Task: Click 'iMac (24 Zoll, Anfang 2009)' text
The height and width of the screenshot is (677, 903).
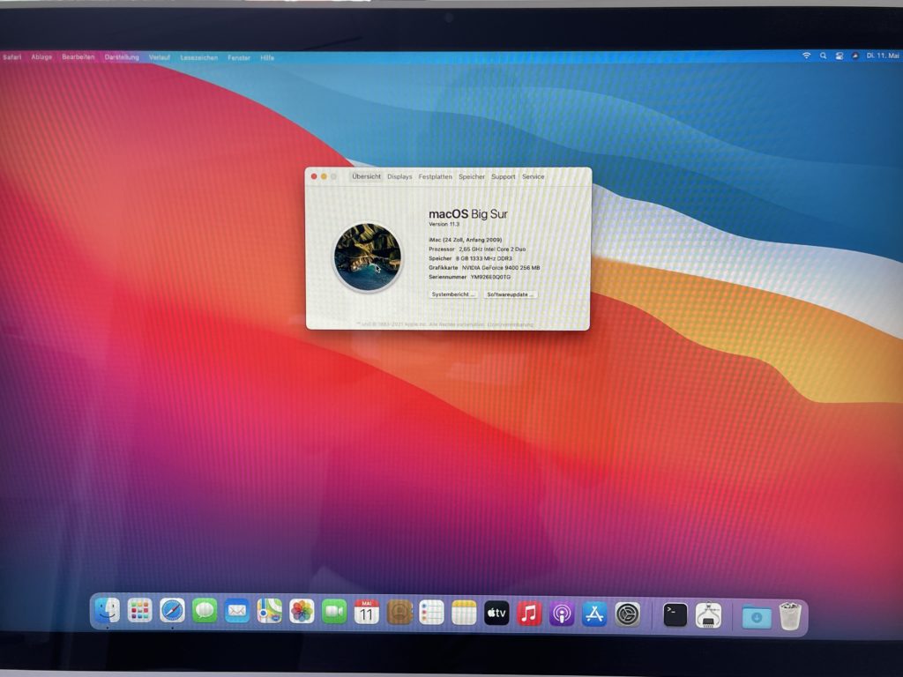Action: point(466,240)
